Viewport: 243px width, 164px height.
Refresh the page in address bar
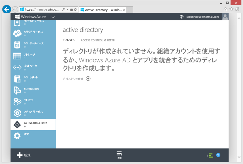(x=75, y=9)
